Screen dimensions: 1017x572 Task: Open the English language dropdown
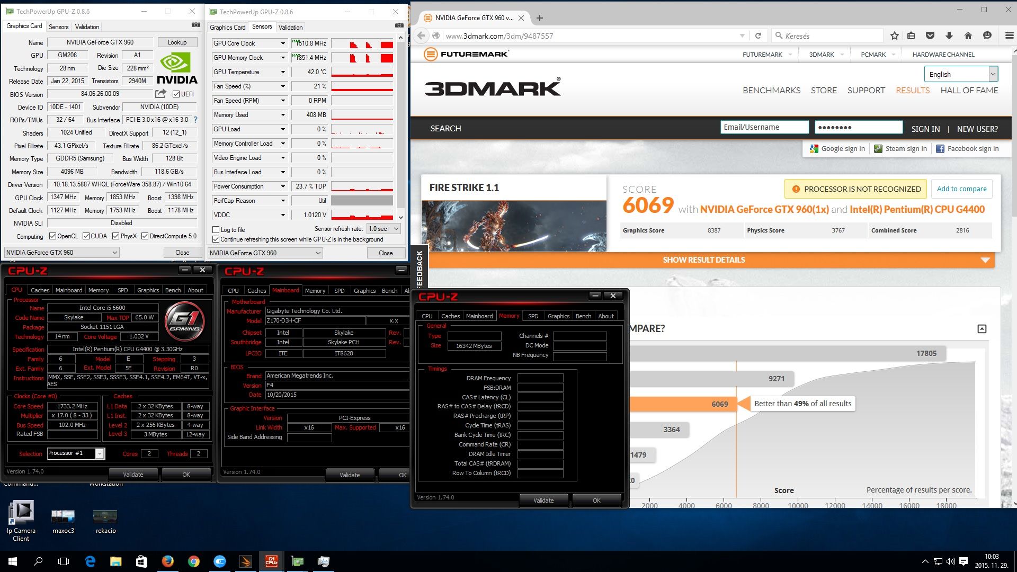[961, 74]
